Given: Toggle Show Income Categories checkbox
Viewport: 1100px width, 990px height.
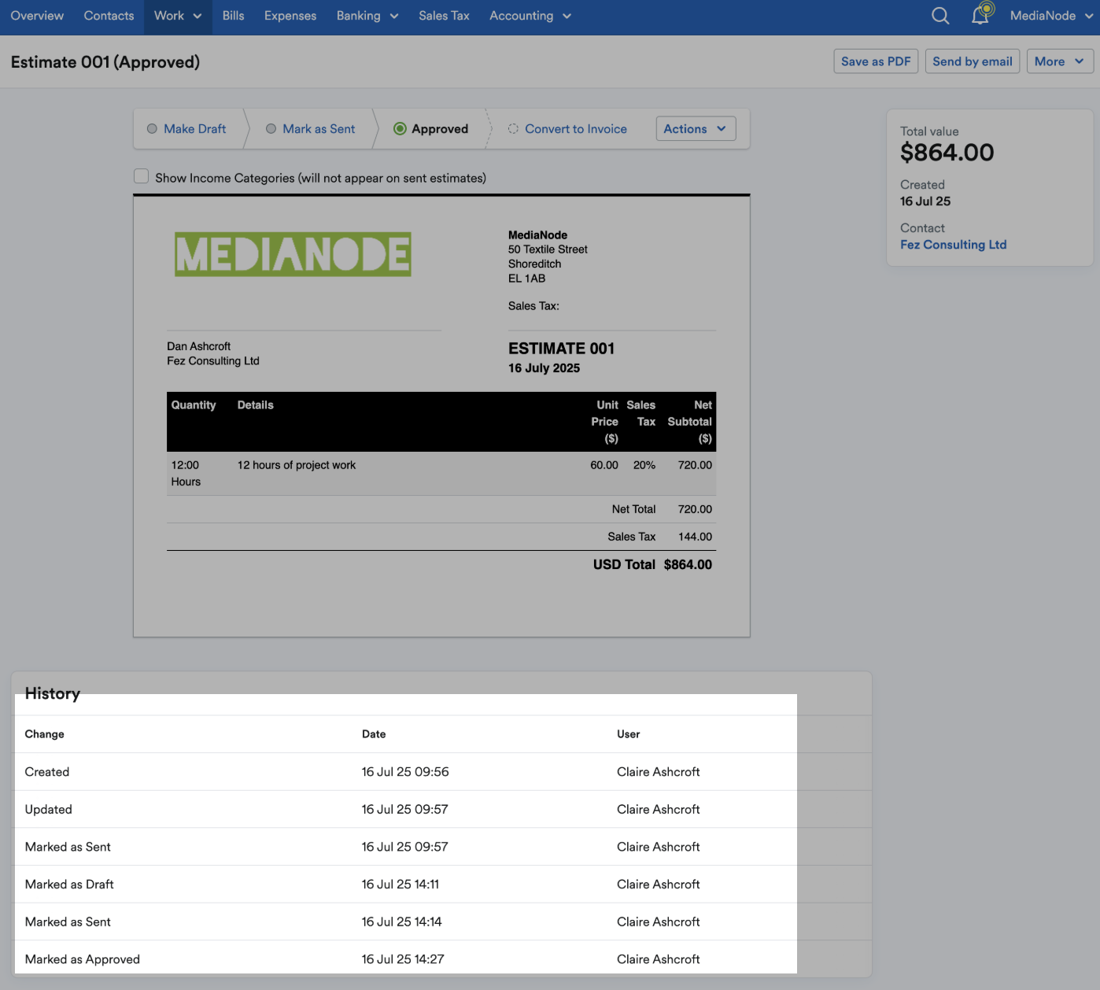Looking at the screenshot, I should [x=142, y=176].
